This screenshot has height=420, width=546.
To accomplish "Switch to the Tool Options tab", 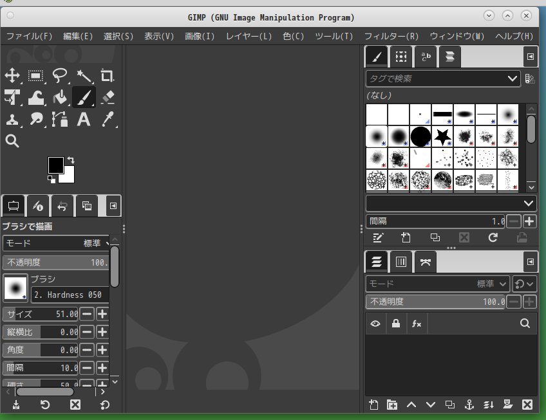I will point(14,206).
